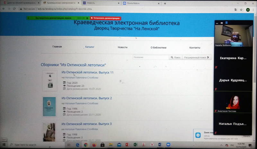This screenshot has height=149, width=257.
Task: Open Task View on the taskbar
Action: pyautogui.click(x=69, y=145)
